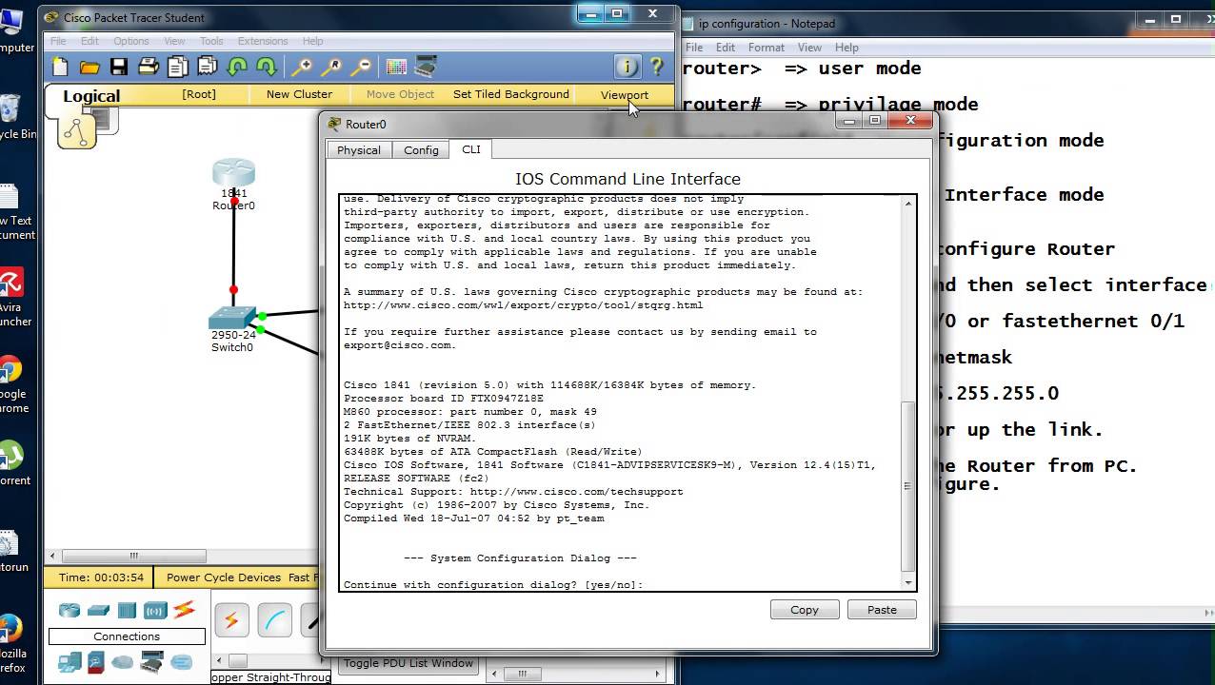Click the connection list scrollbar thumb
The image size is (1215, 685).
click(238, 660)
